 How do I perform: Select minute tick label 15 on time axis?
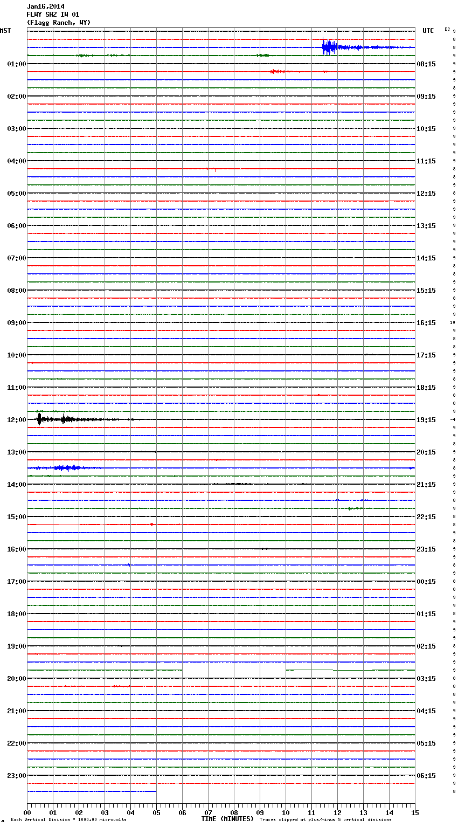click(415, 812)
